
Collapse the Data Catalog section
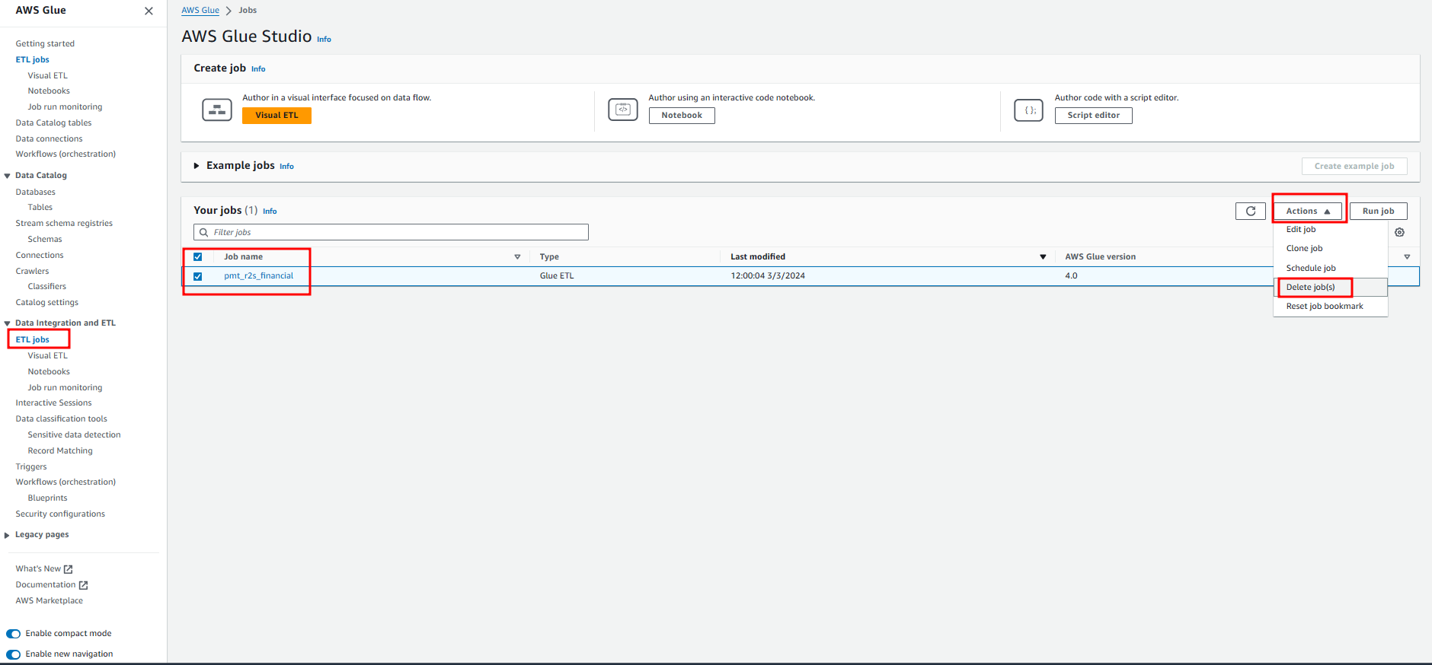click(x=7, y=176)
